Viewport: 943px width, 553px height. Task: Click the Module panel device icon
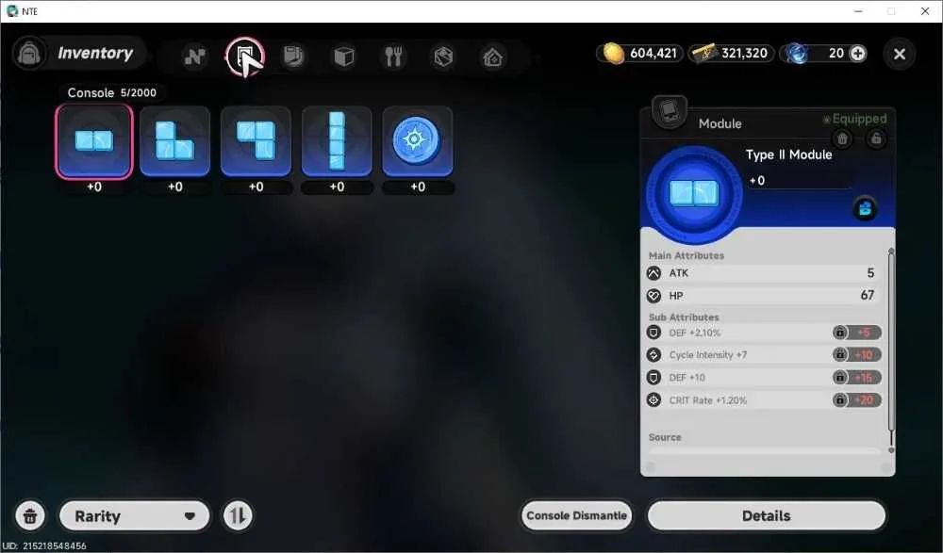[x=669, y=111]
